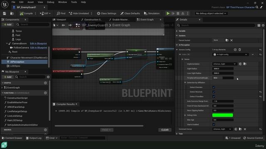Screen dimensions: 266x149
Task: Add a new graph with plus icon
Action: [45, 83]
